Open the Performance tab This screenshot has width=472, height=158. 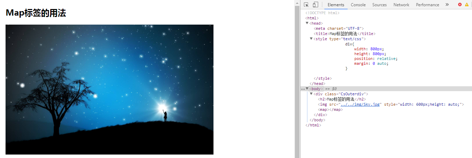click(x=427, y=5)
